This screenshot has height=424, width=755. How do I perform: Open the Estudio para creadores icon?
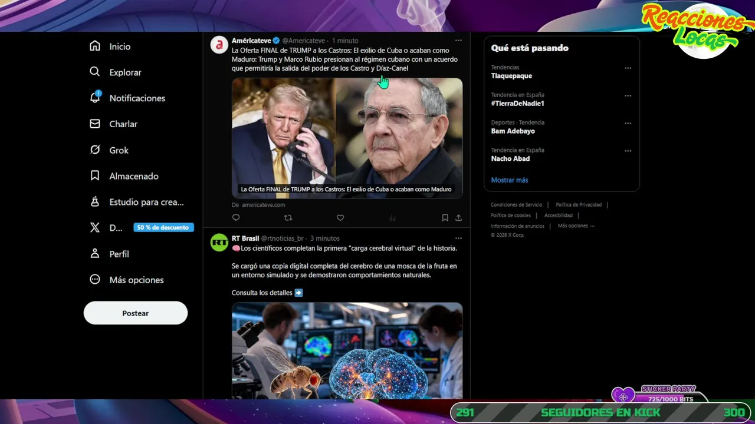click(x=94, y=201)
